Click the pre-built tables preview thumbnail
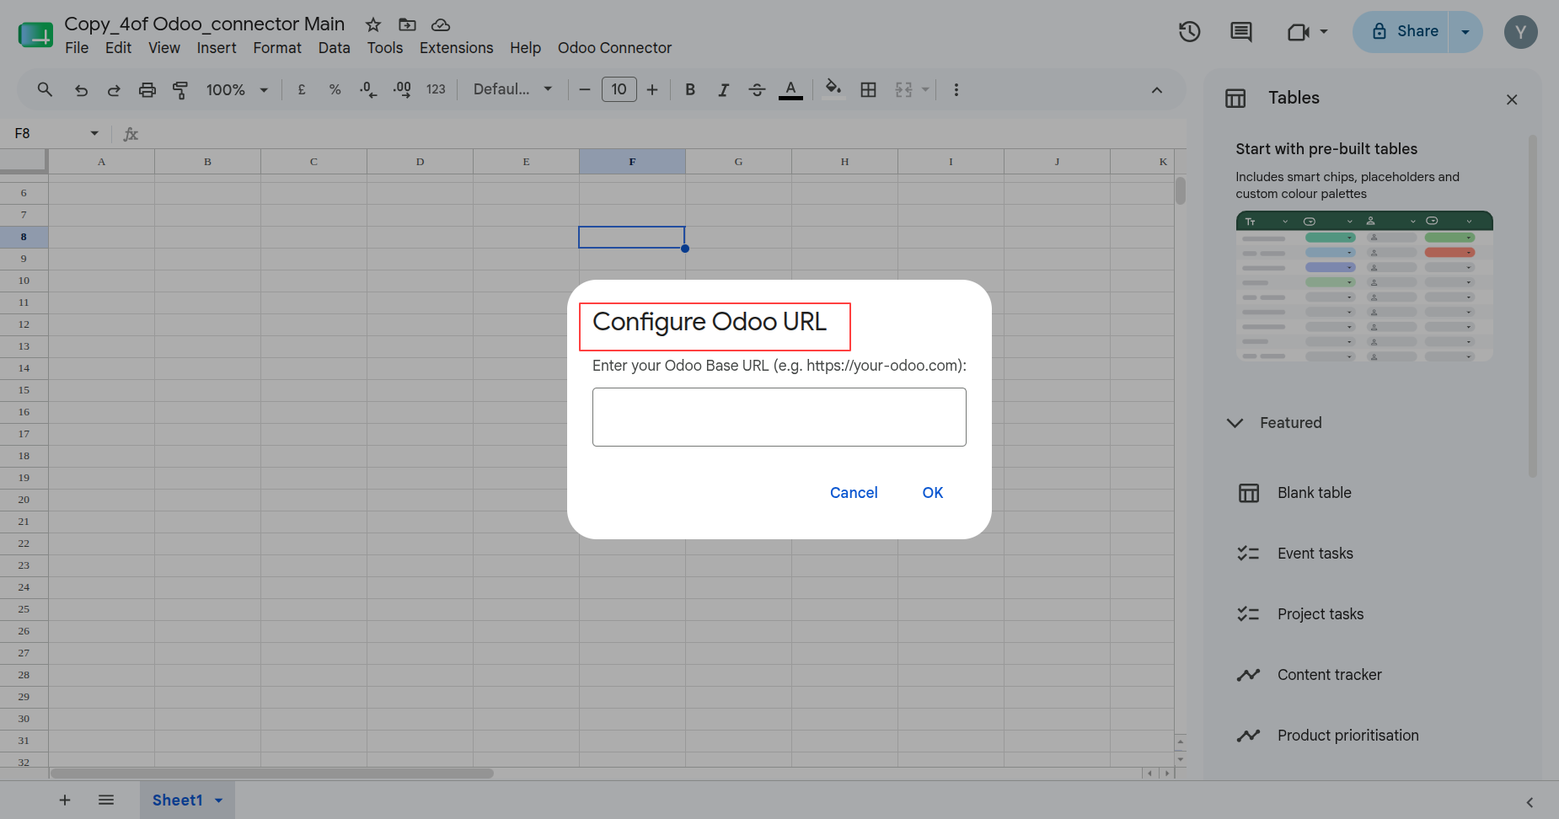Screen dimensions: 1559x819 click(1364, 286)
